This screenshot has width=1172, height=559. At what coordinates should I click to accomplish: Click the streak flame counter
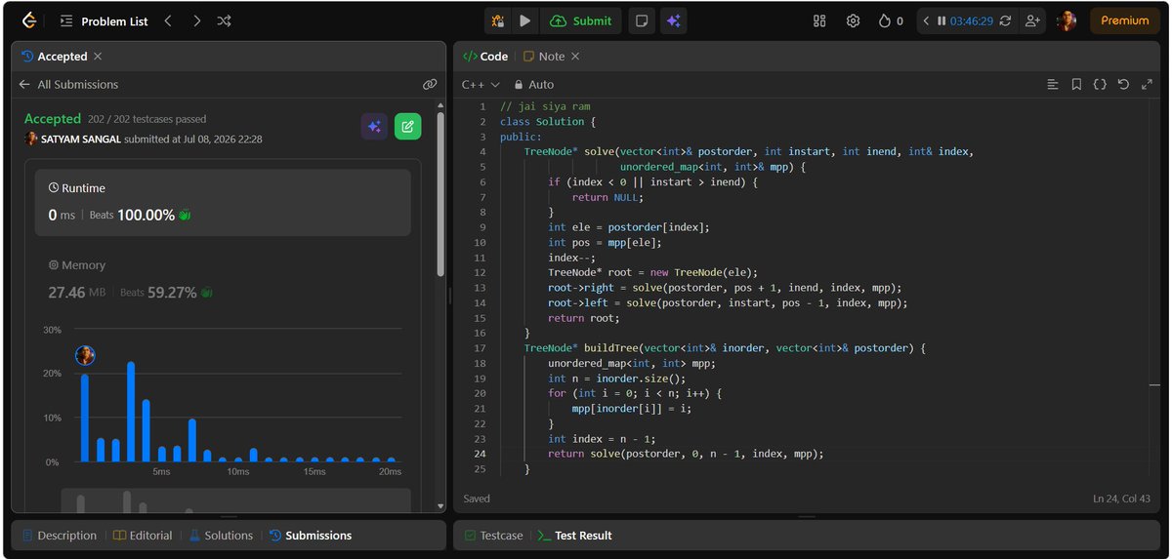coord(891,20)
